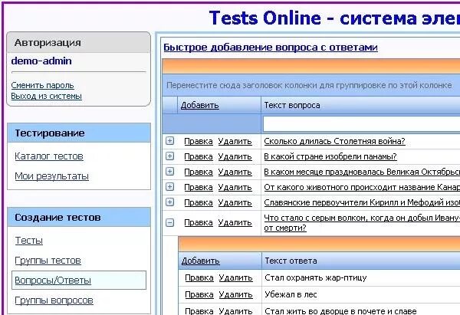Click 'Удалить' for 'В какой стране изобрели панамы?'

(235, 156)
